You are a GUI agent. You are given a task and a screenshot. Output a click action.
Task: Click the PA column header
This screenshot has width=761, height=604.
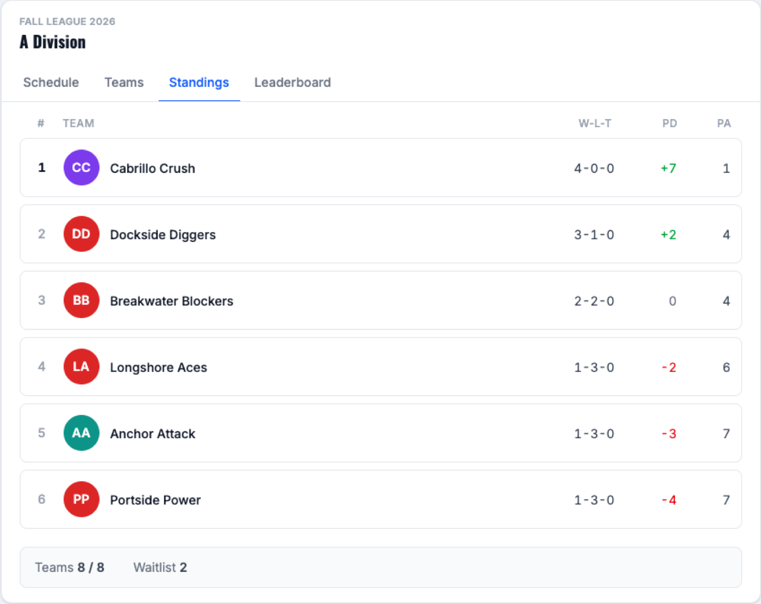(723, 123)
